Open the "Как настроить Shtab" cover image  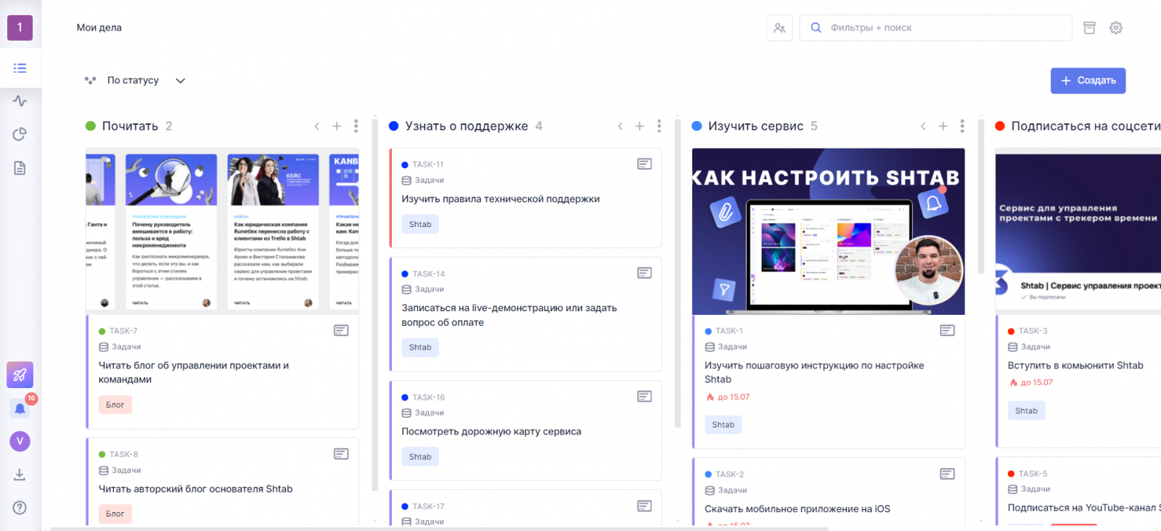coord(829,231)
